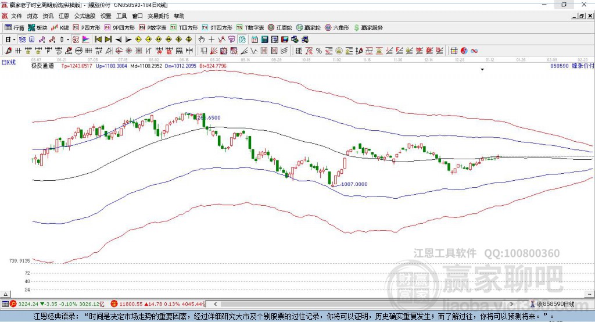This screenshot has height=322, width=595.
Task: Select the hand pan tool
Action: point(202,40)
